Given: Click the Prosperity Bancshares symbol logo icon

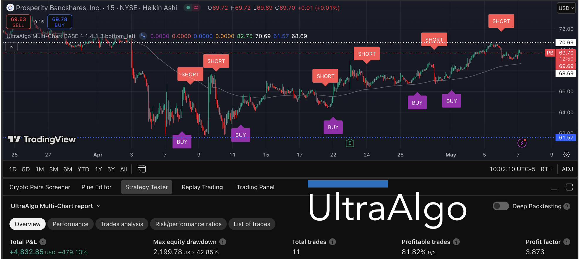Looking at the screenshot, I should tap(10, 8).
